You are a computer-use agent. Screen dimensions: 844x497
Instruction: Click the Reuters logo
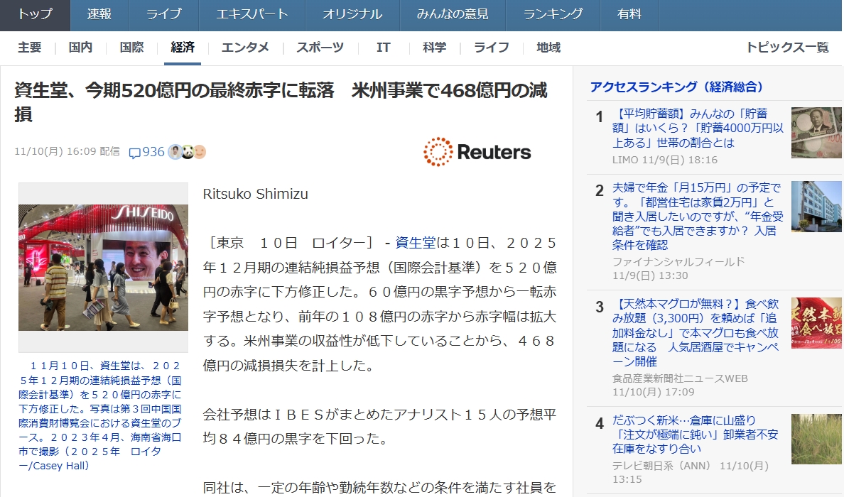click(x=477, y=152)
